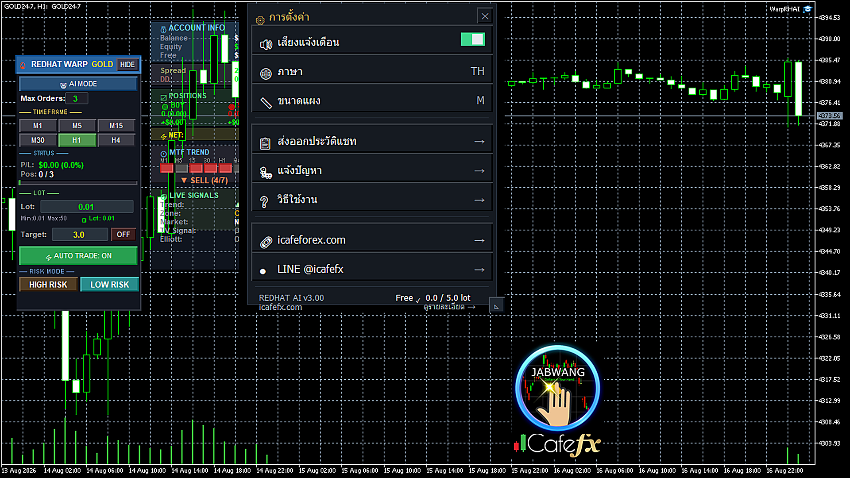Click the Lot input field showing 0.01
The height and width of the screenshot is (478, 850).
87,207
